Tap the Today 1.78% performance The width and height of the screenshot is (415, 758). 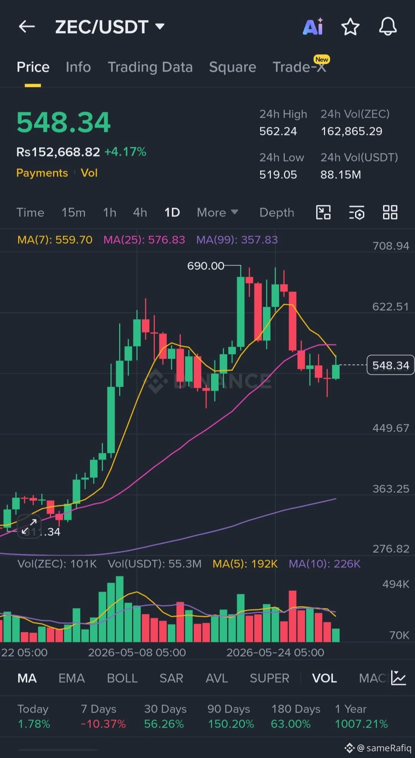[34, 716]
